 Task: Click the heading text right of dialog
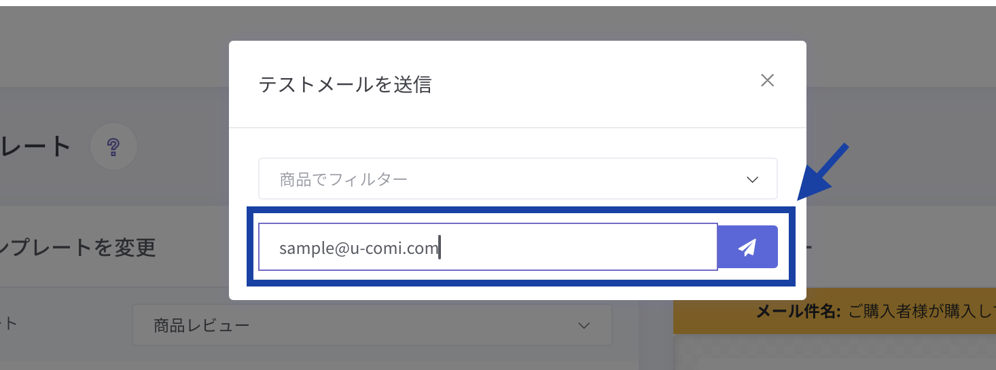click(810, 247)
